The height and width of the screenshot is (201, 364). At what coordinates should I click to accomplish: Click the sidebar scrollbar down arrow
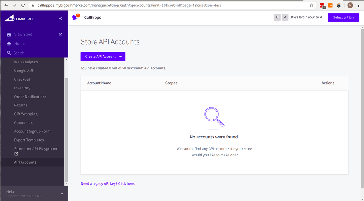click(x=66, y=184)
